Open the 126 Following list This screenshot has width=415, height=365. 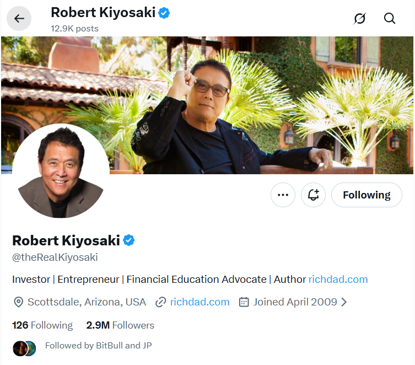click(x=42, y=325)
